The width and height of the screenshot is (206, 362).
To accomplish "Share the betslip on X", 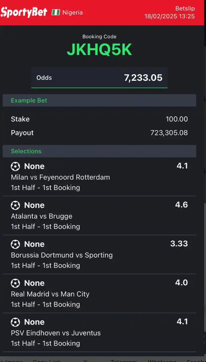I will point(85,360).
